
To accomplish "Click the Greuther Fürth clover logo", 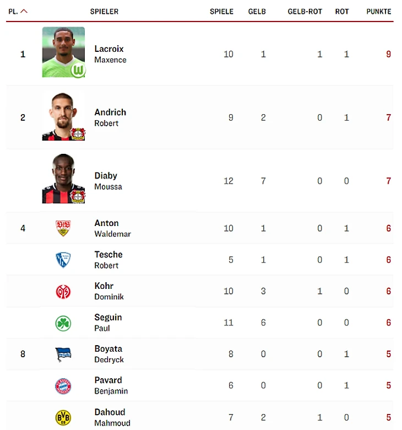I will click(63, 323).
